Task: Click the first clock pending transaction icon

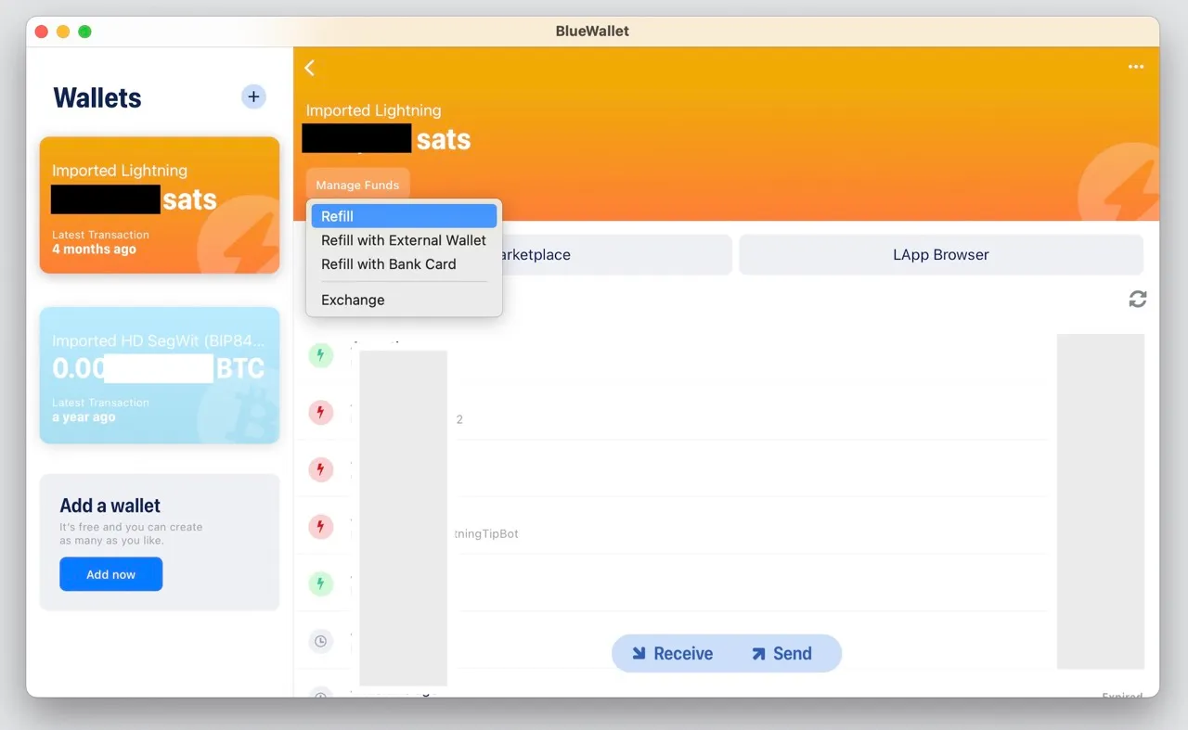Action: click(320, 641)
